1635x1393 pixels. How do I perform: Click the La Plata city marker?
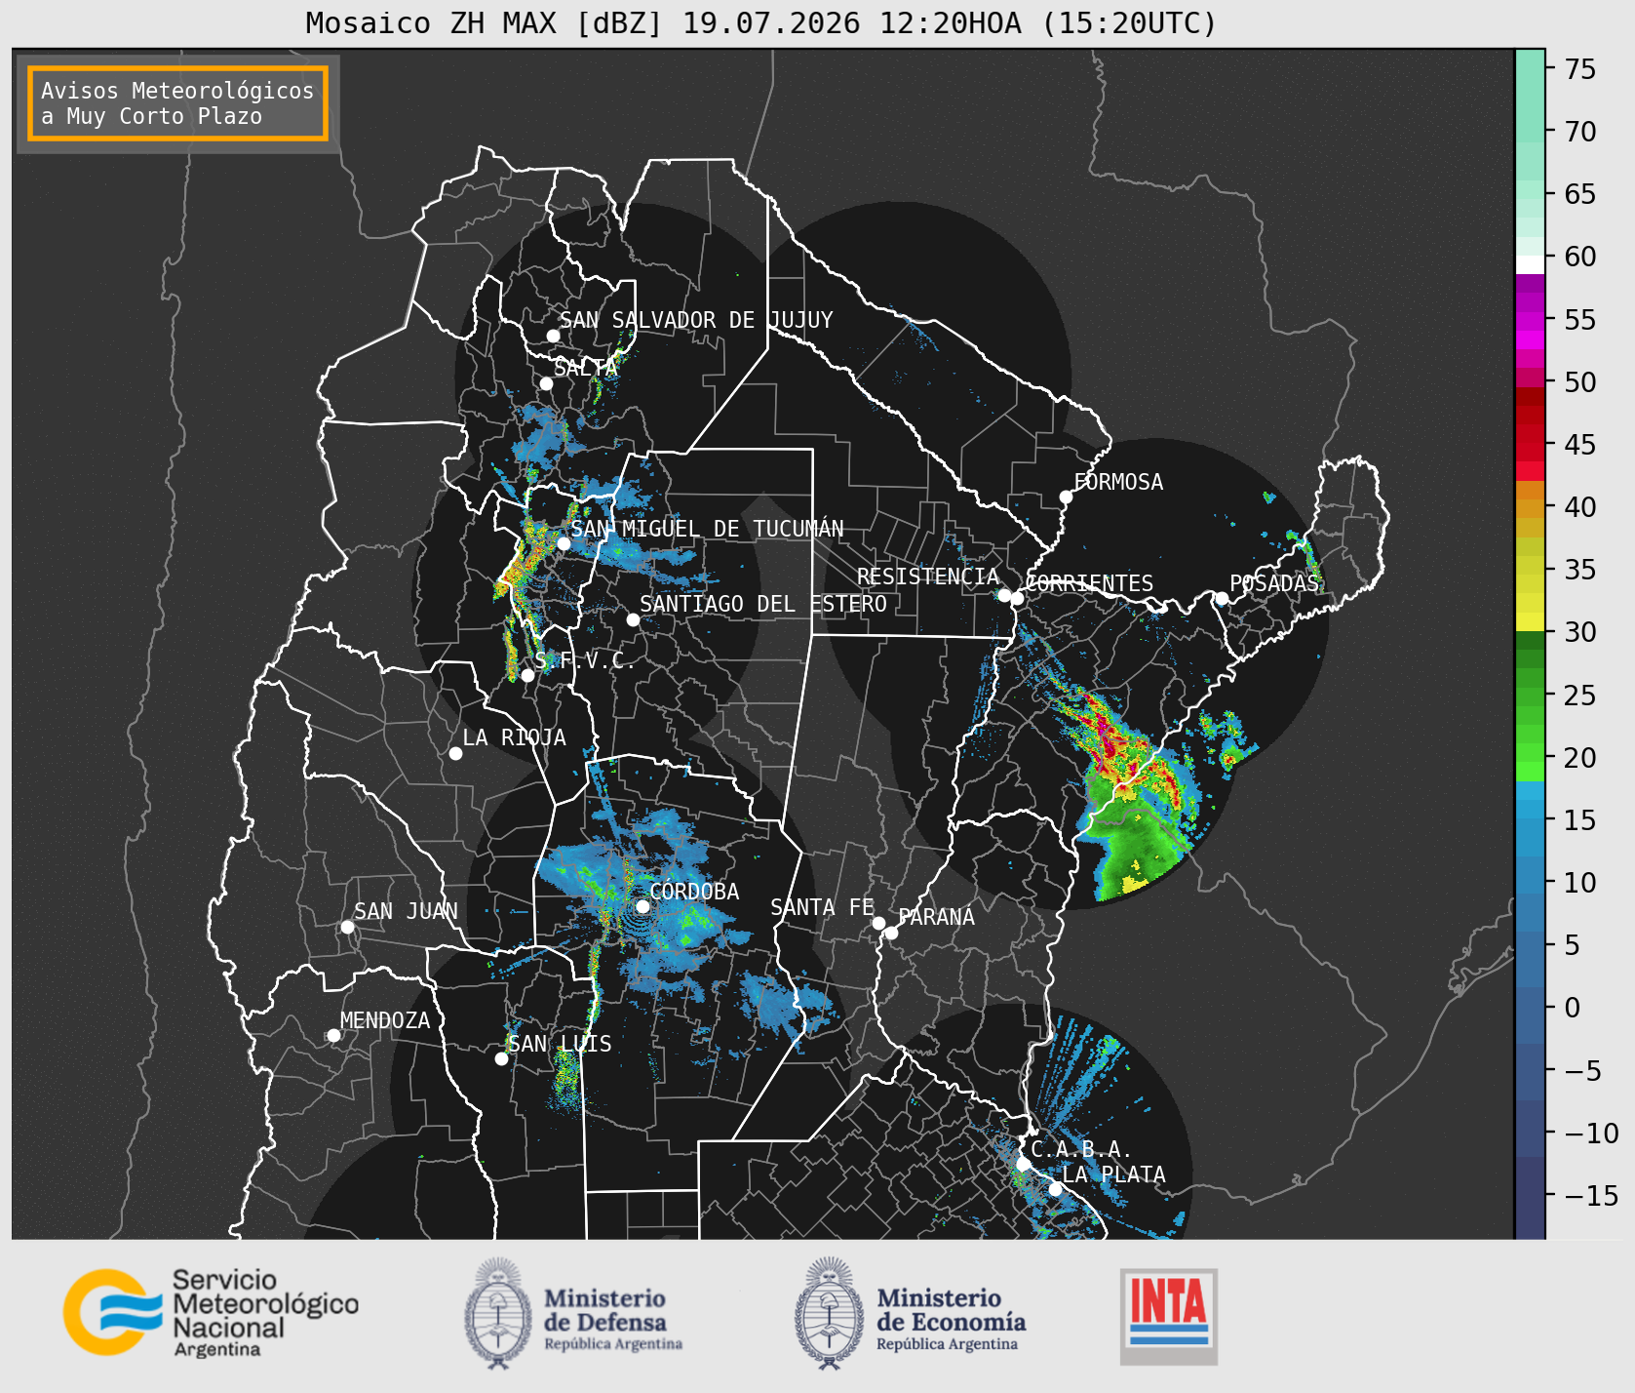[1055, 1188]
